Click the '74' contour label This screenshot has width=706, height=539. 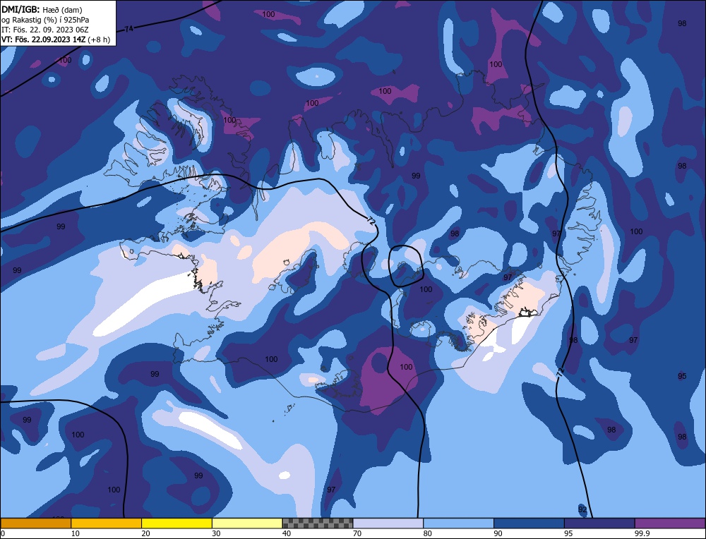129,29
